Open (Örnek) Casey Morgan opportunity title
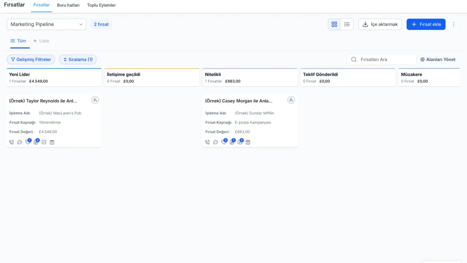Screen dimensions: 467x263 point(239,101)
